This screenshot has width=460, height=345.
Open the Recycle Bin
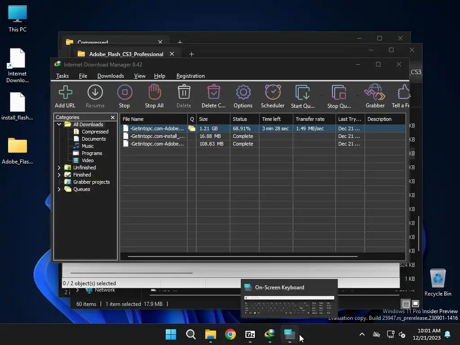(438, 283)
